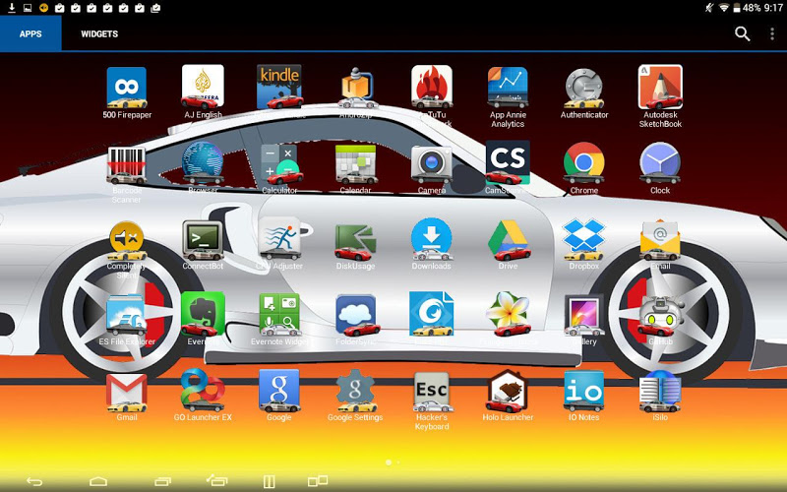Launch Google Drive
787x492 pixels.
[508, 240]
